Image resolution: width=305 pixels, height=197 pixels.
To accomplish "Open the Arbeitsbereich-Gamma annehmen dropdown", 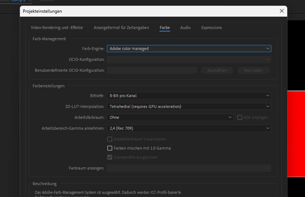I will tap(189, 128).
